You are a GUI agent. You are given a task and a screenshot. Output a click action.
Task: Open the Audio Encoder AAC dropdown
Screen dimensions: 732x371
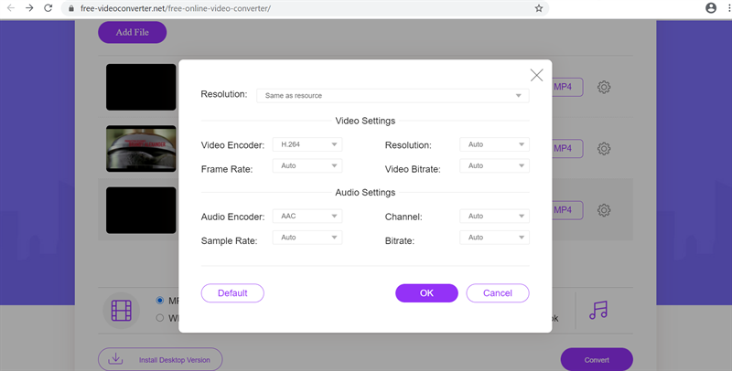point(307,217)
